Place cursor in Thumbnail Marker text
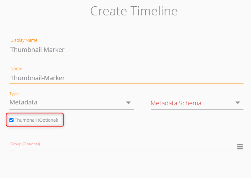The height and width of the screenshot is (178, 251). pos(37,50)
